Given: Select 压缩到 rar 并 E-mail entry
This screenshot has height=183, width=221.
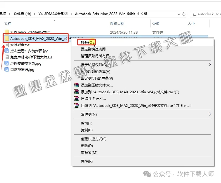Looking at the screenshot, I should [136, 105].
